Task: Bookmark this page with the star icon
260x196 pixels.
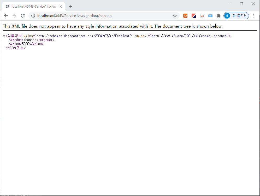Action: [x=175, y=16]
